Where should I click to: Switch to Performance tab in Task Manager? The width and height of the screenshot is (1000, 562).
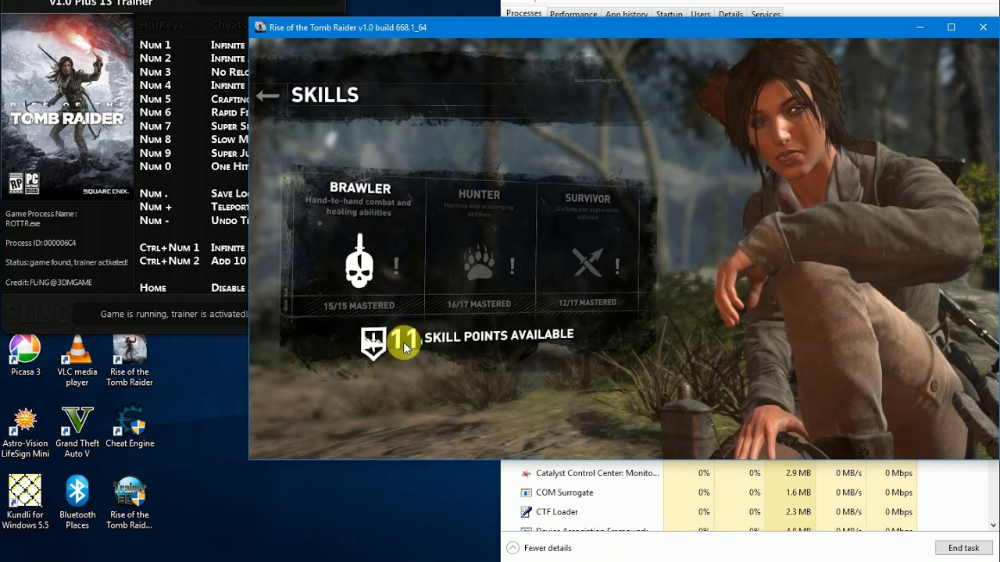click(573, 14)
